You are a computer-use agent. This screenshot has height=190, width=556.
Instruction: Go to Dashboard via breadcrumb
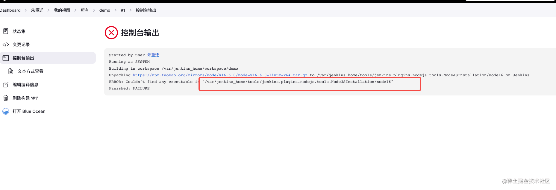(10, 10)
